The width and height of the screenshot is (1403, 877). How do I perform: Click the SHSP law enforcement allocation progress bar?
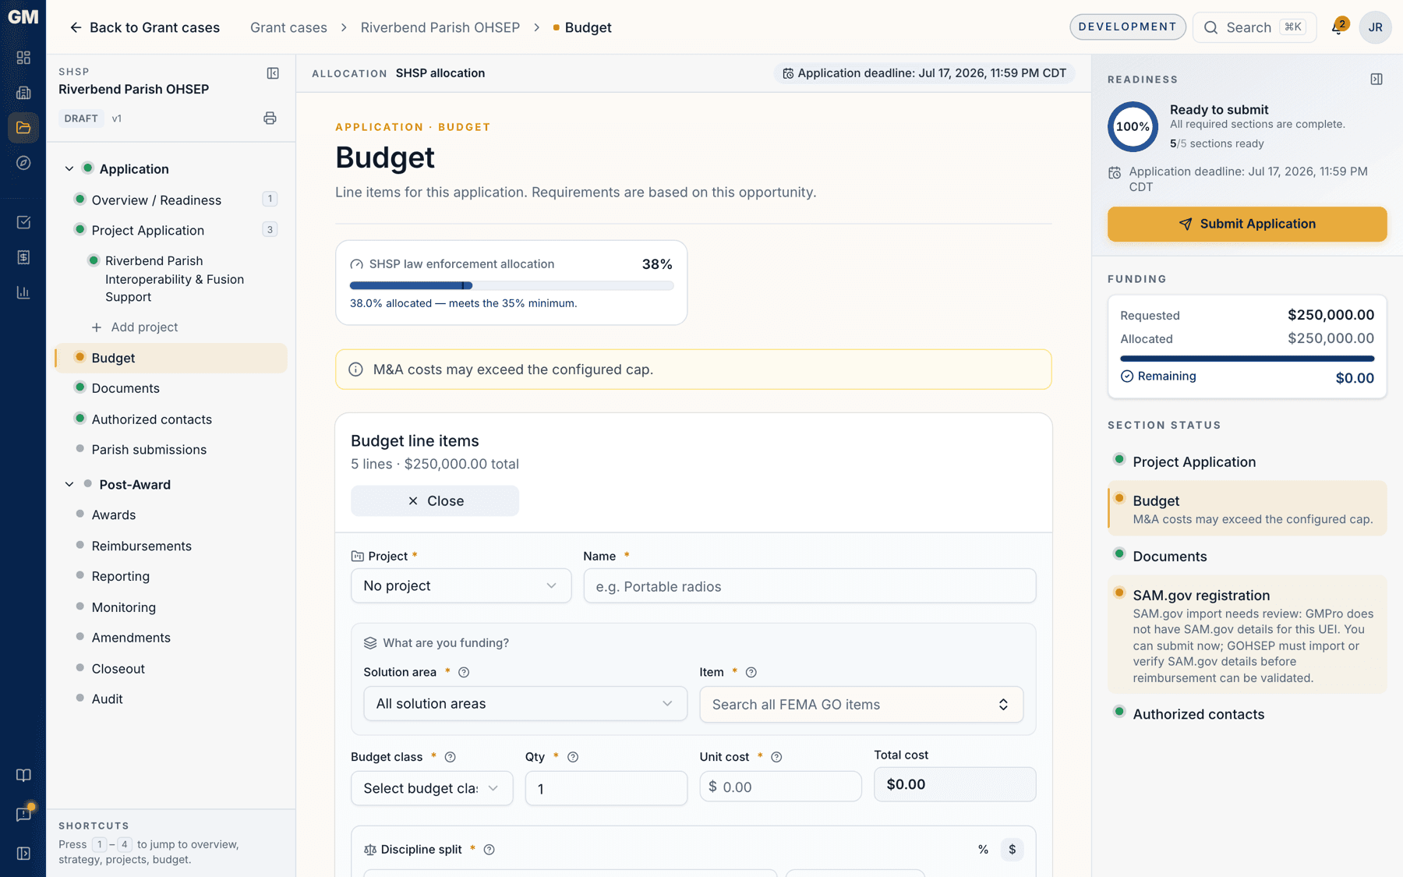pos(511,286)
